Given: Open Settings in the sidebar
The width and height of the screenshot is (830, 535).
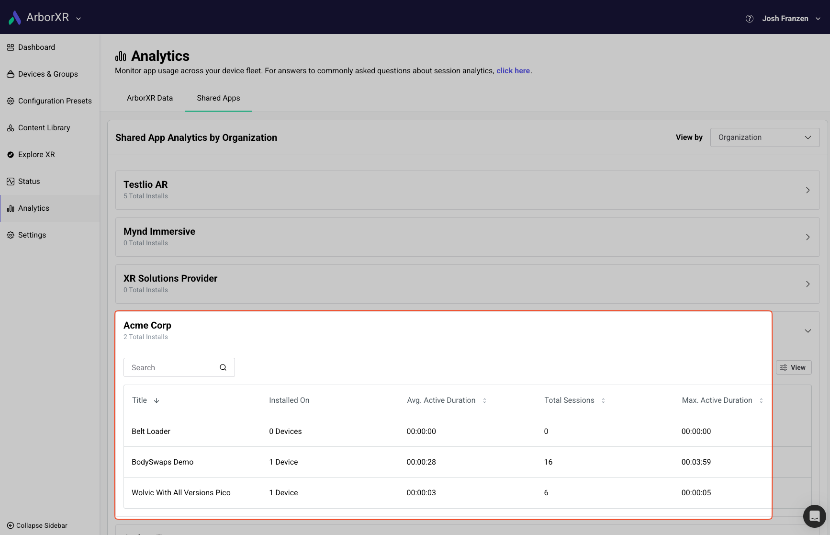Looking at the screenshot, I should click(x=50, y=235).
